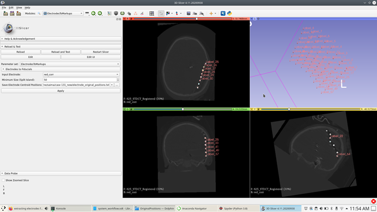
Task: Open the View menu
Action: [x=19, y=8]
